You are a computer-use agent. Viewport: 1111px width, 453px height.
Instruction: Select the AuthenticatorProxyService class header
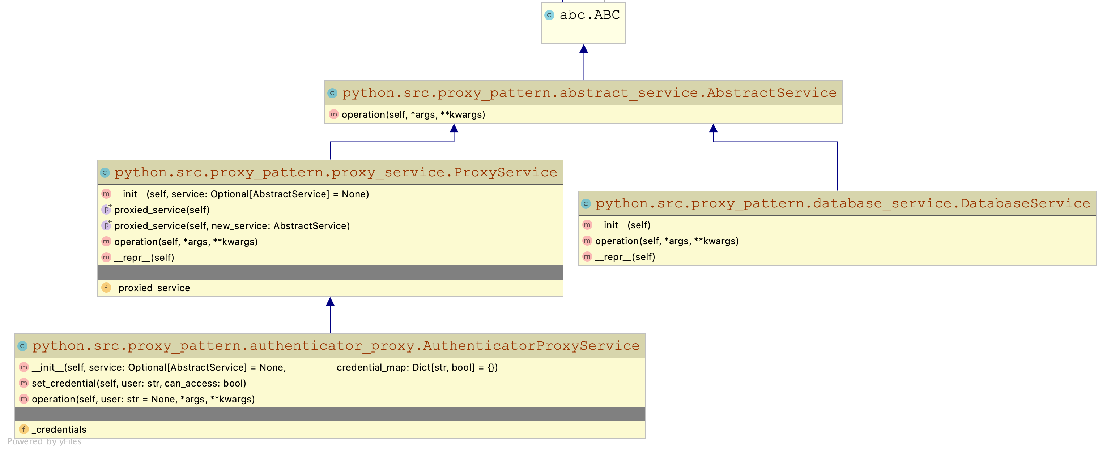tap(336, 346)
